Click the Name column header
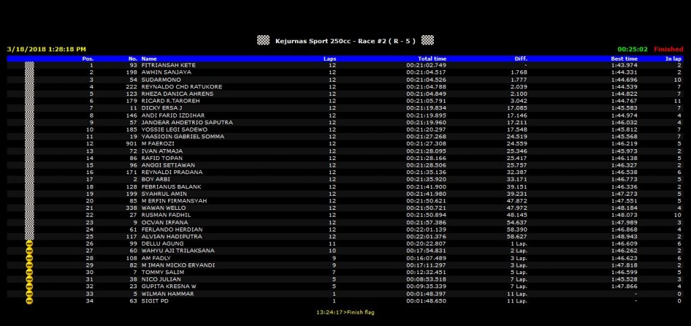 148,59
